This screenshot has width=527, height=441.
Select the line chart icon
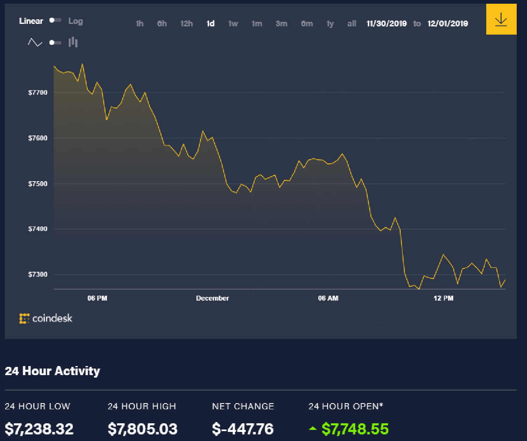(35, 42)
